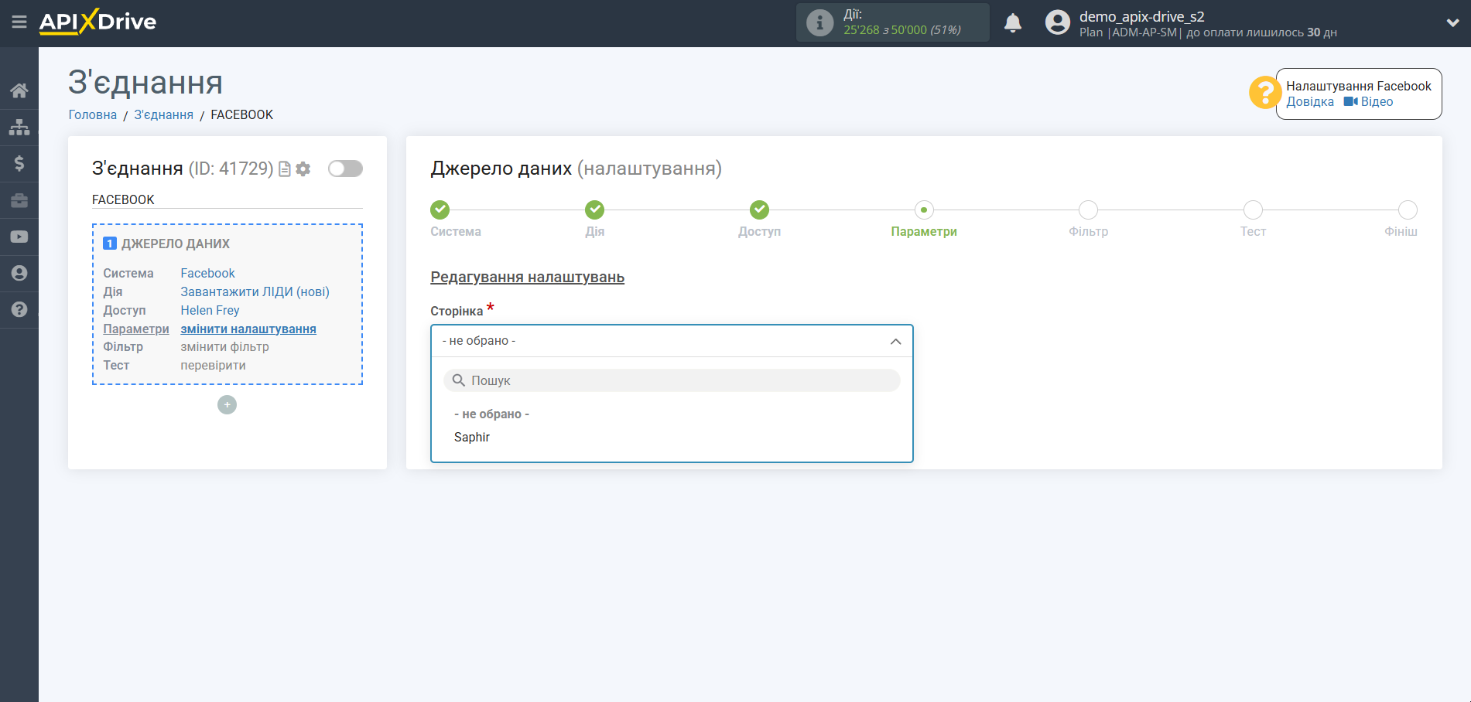This screenshot has width=1471, height=702.
Task: Open the hamburger menu in the header
Action: click(x=19, y=22)
